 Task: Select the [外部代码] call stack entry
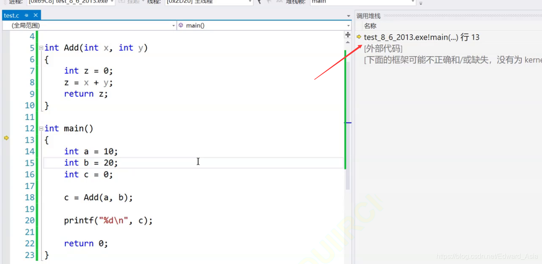pos(383,49)
